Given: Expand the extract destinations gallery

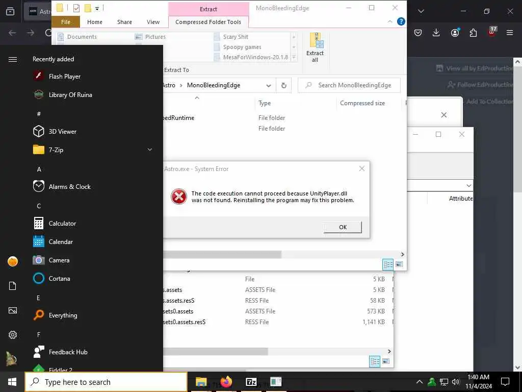Looking at the screenshot, I should tap(294, 58).
